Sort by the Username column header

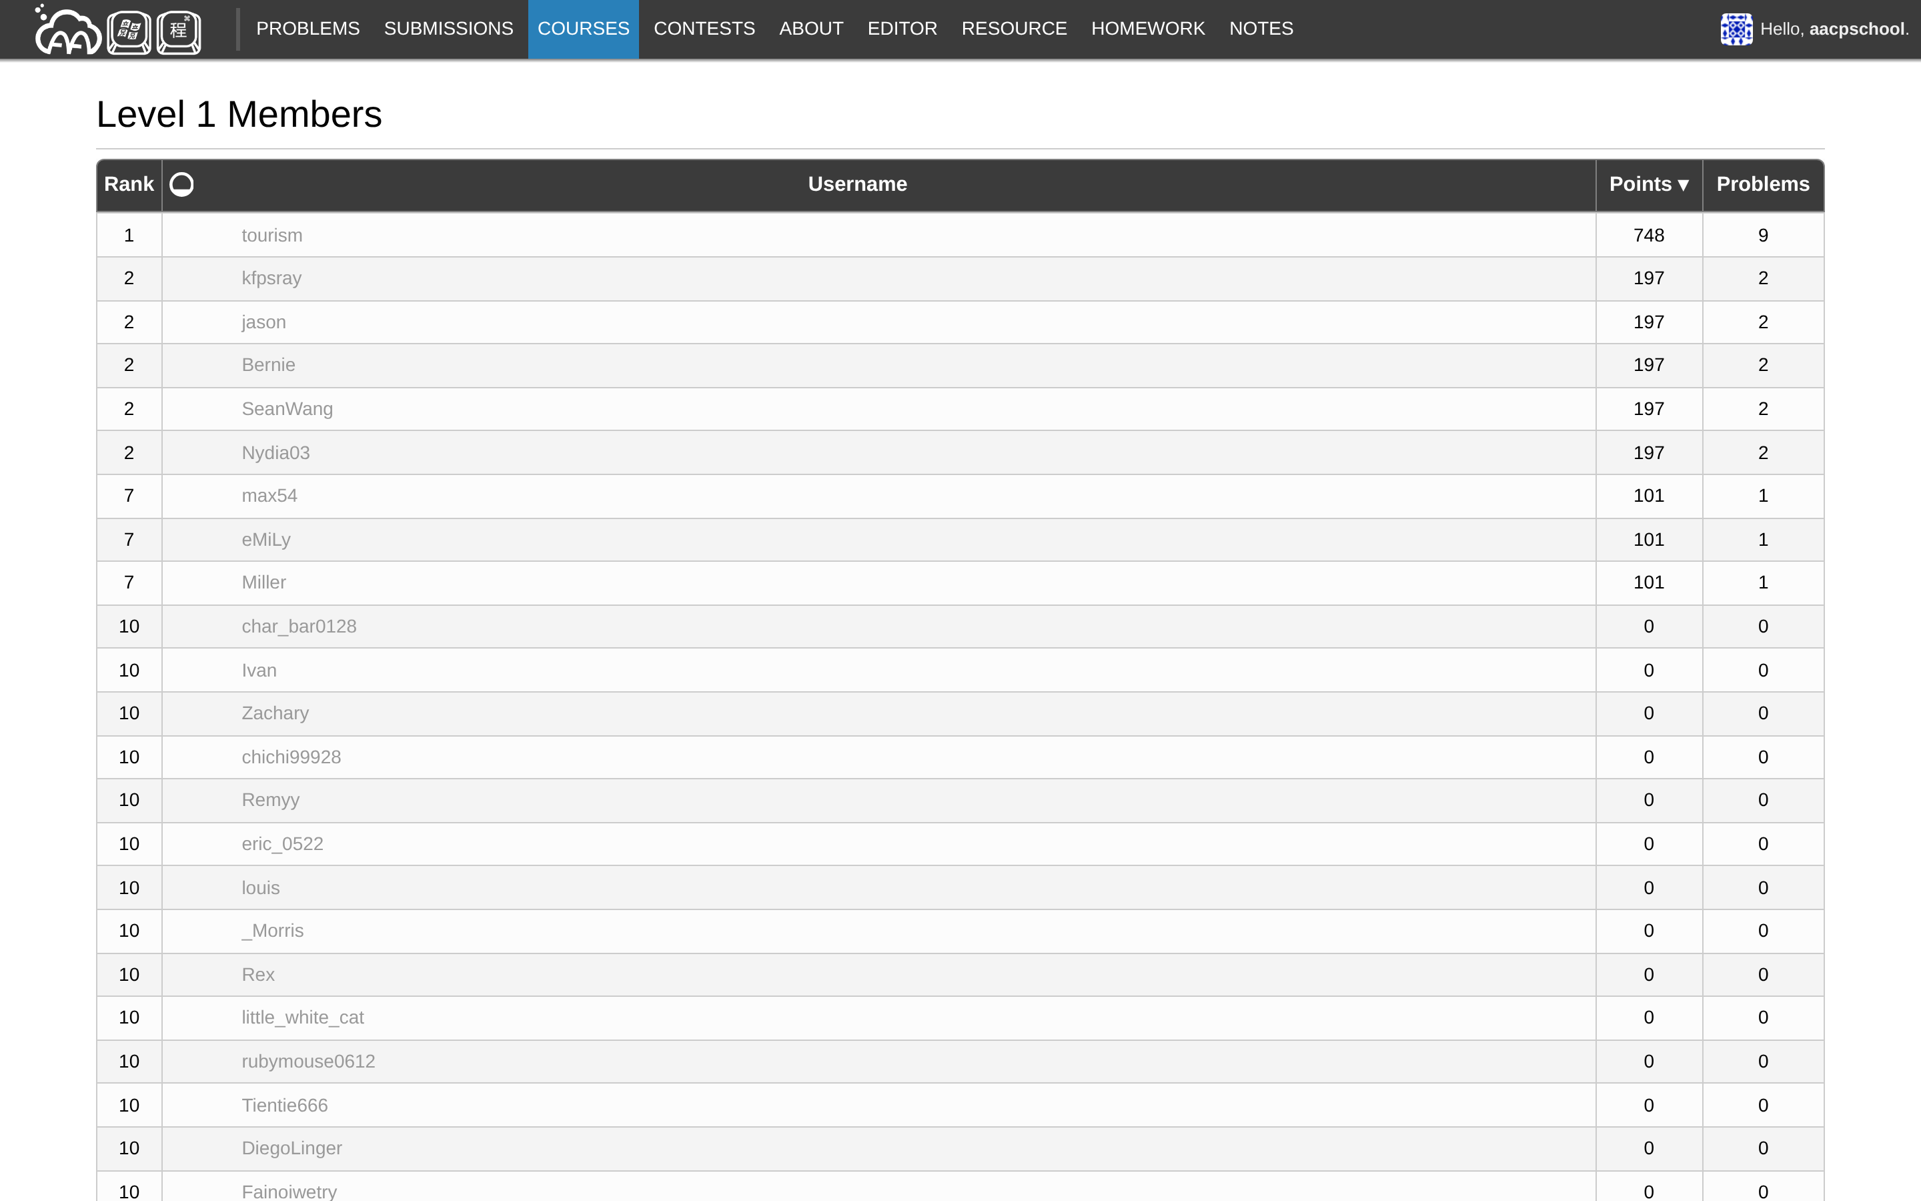pos(856,184)
